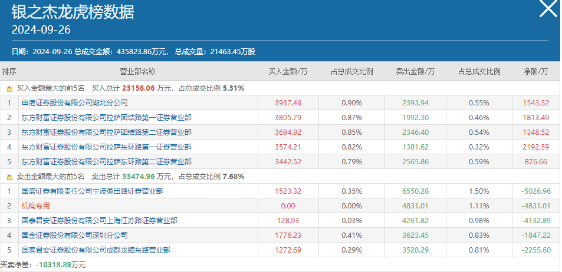Click the 机构专用 entry
Image resolution: width=562 pixels, height=272 pixels.
coord(35,206)
